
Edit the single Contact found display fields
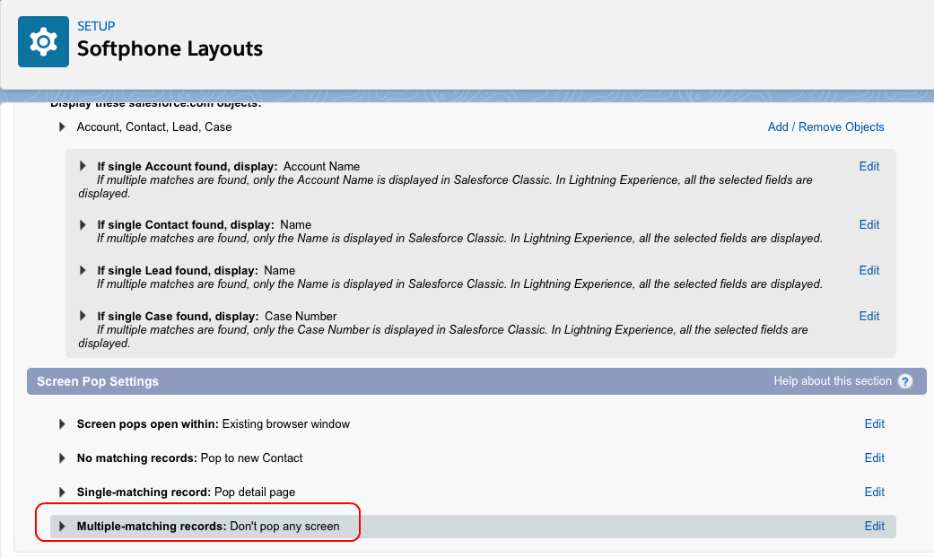point(869,224)
